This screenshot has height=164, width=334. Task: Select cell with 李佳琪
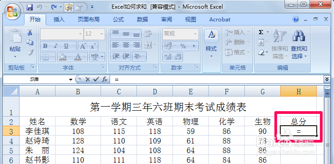click(x=37, y=131)
